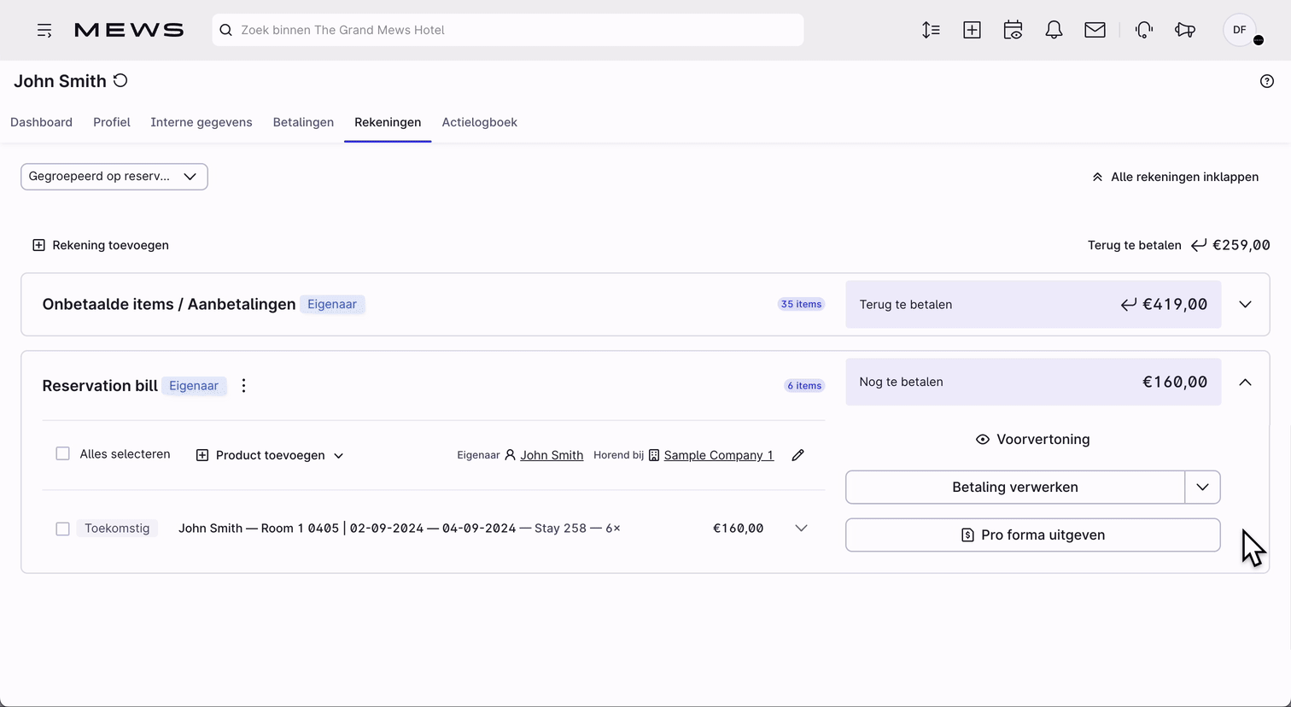The height and width of the screenshot is (707, 1291).
Task: Expand the Onbetaalde items / Aanbetalingen section
Action: [x=1245, y=304]
